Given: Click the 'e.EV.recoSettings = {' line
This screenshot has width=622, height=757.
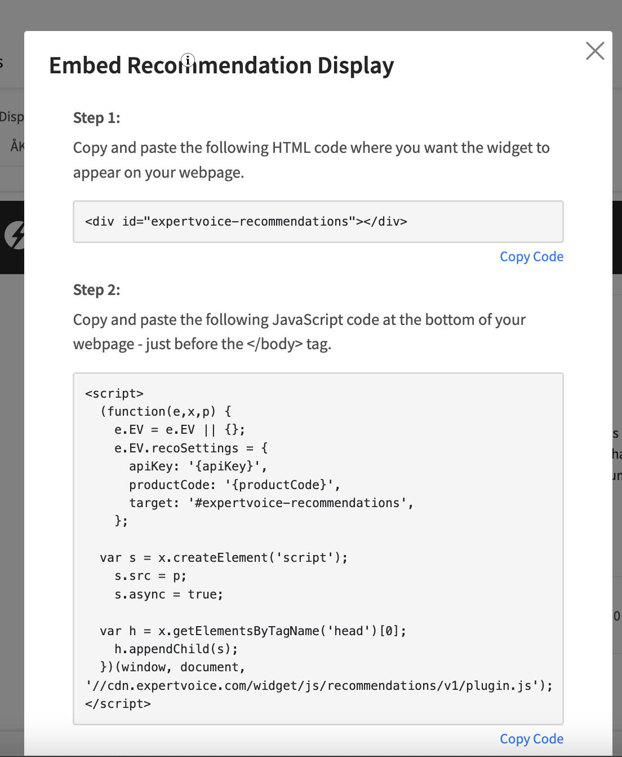Looking at the screenshot, I should 191,448.
